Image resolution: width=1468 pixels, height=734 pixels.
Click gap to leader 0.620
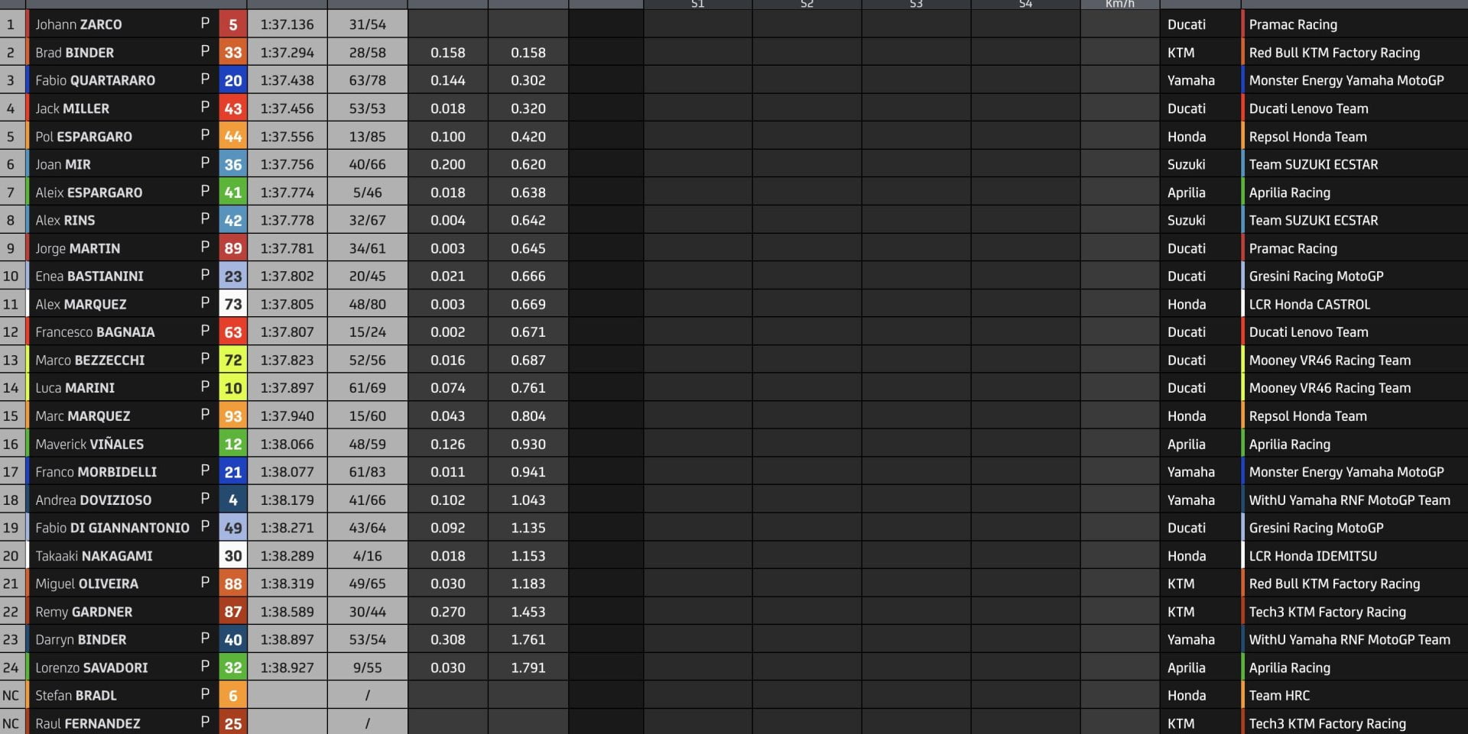528,164
